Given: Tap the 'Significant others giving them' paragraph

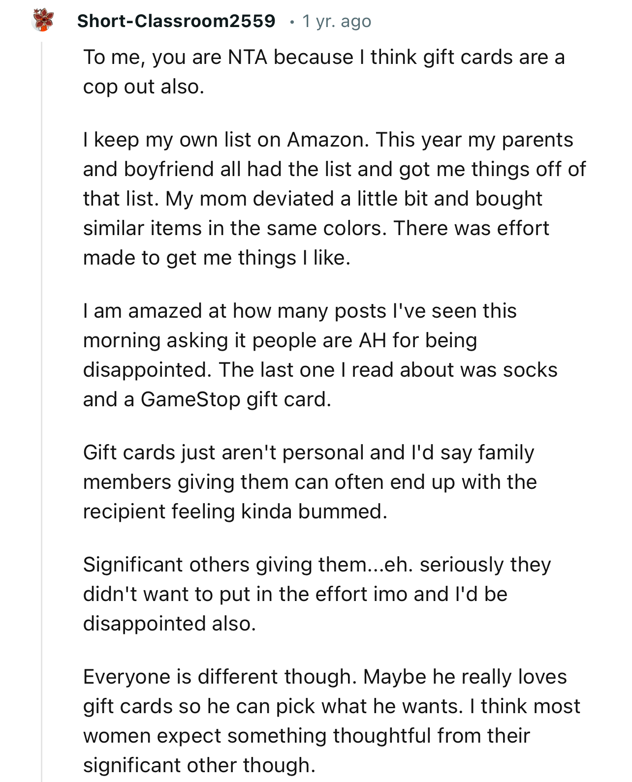Looking at the screenshot, I should [x=316, y=594].
